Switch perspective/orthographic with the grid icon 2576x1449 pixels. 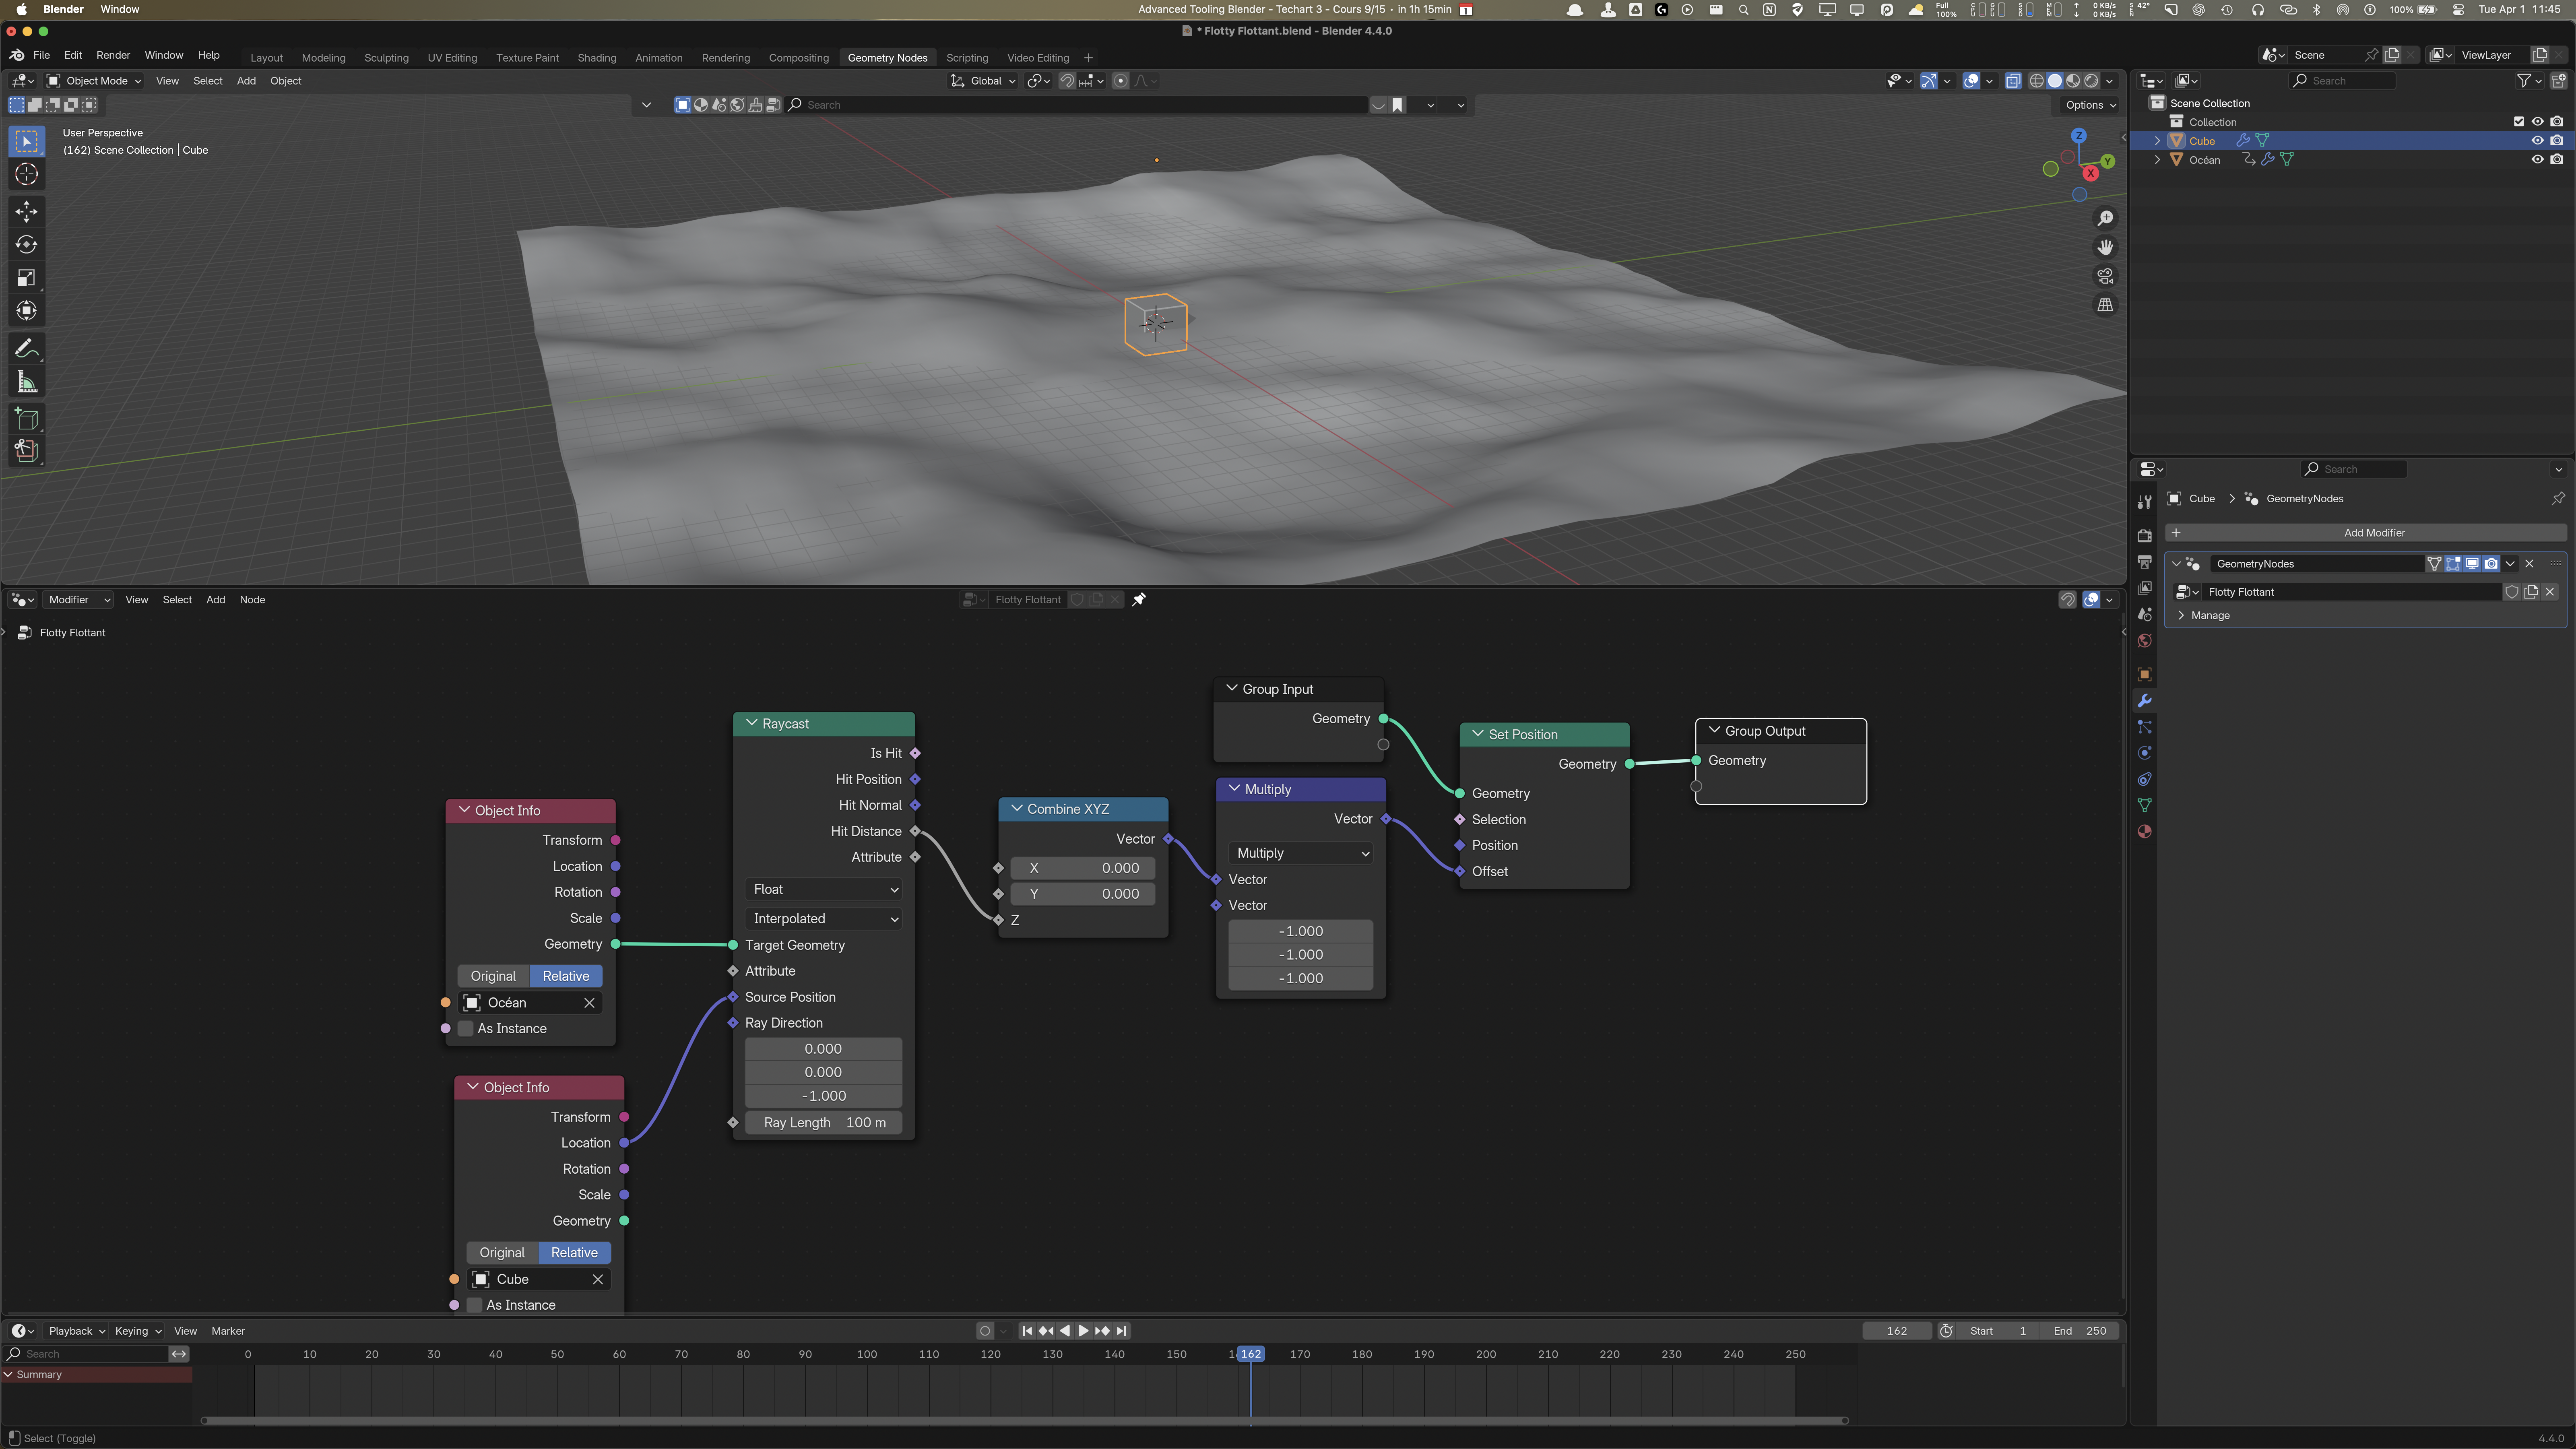(x=2105, y=305)
